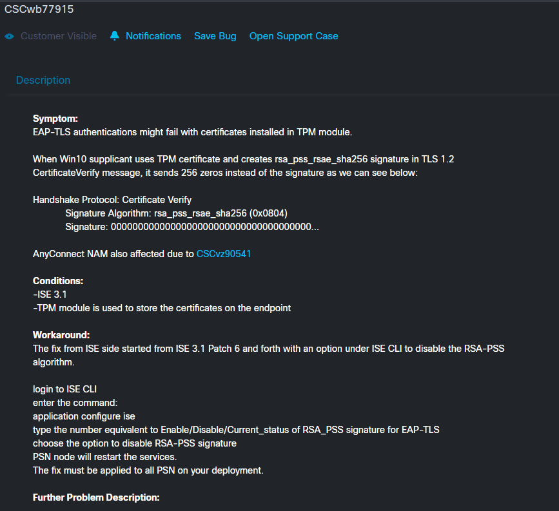Click the Customer Visible label

coord(59,36)
